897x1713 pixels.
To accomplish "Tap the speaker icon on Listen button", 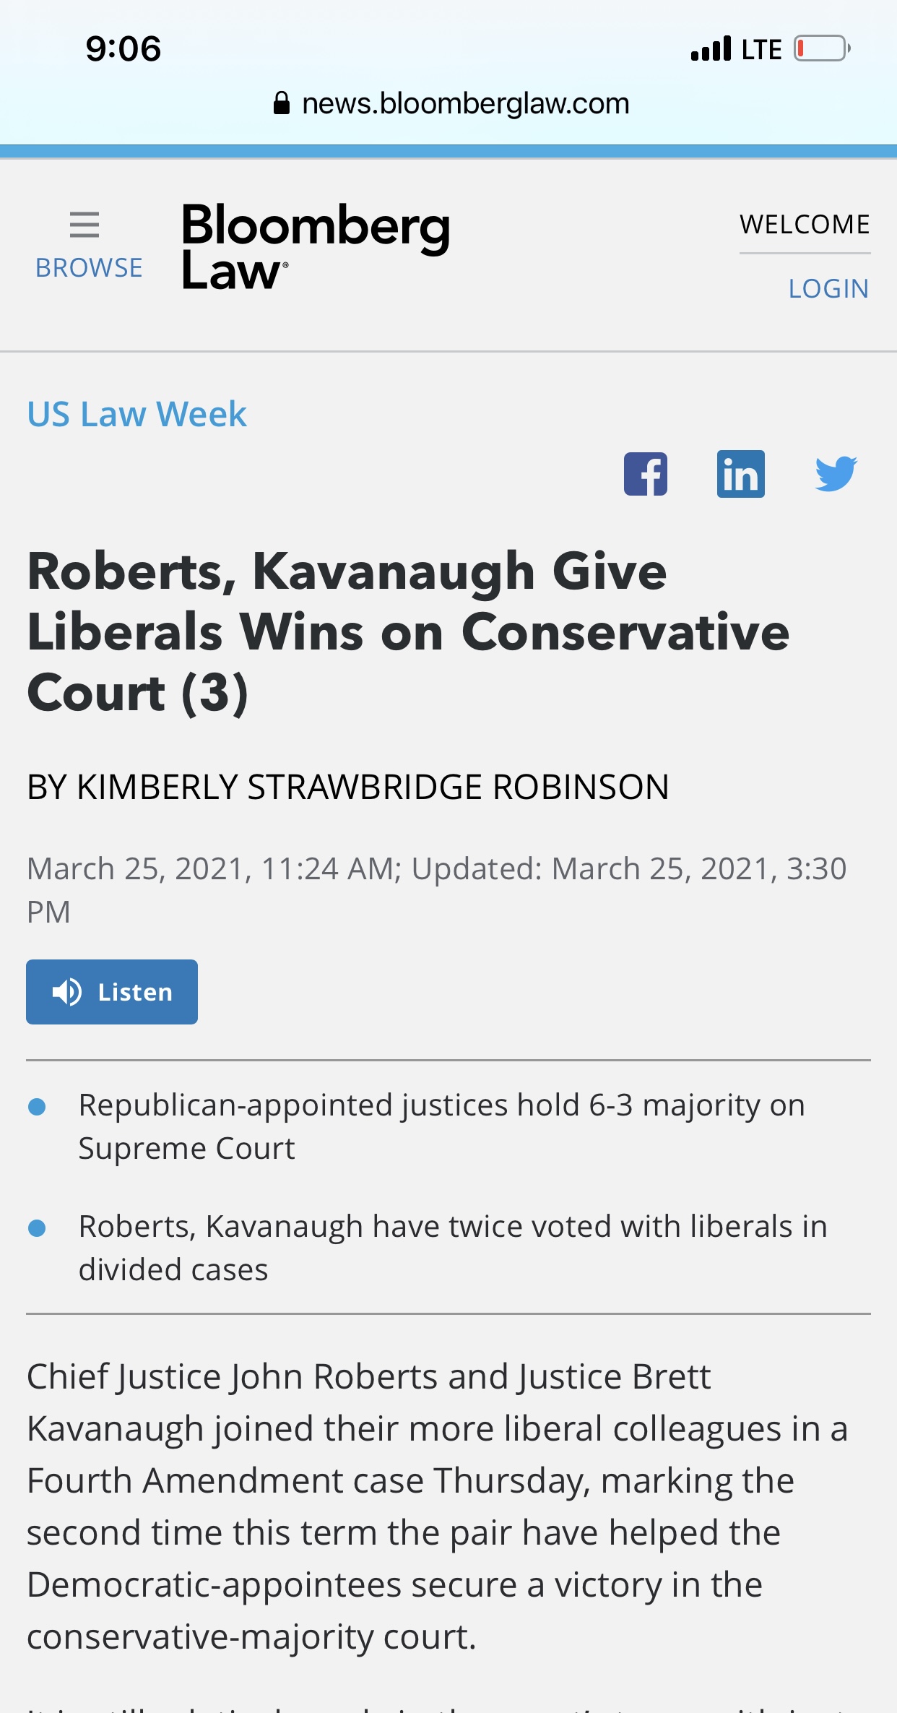I will point(67,992).
